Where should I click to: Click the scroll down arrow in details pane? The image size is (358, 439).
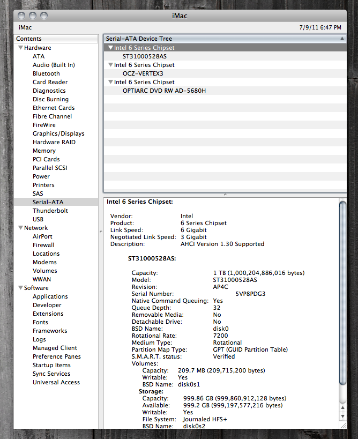(x=342, y=416)
